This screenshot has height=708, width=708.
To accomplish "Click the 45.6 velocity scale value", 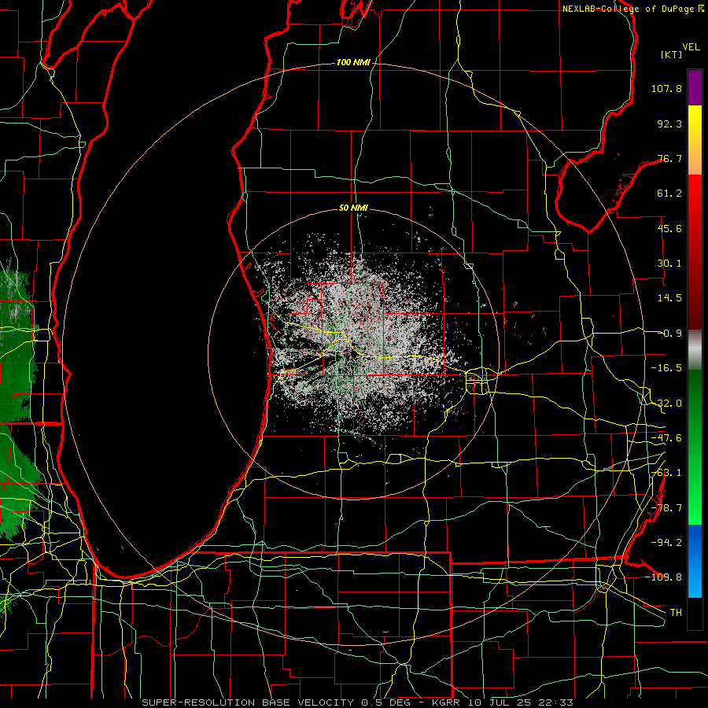I will (x=669, y=228).
